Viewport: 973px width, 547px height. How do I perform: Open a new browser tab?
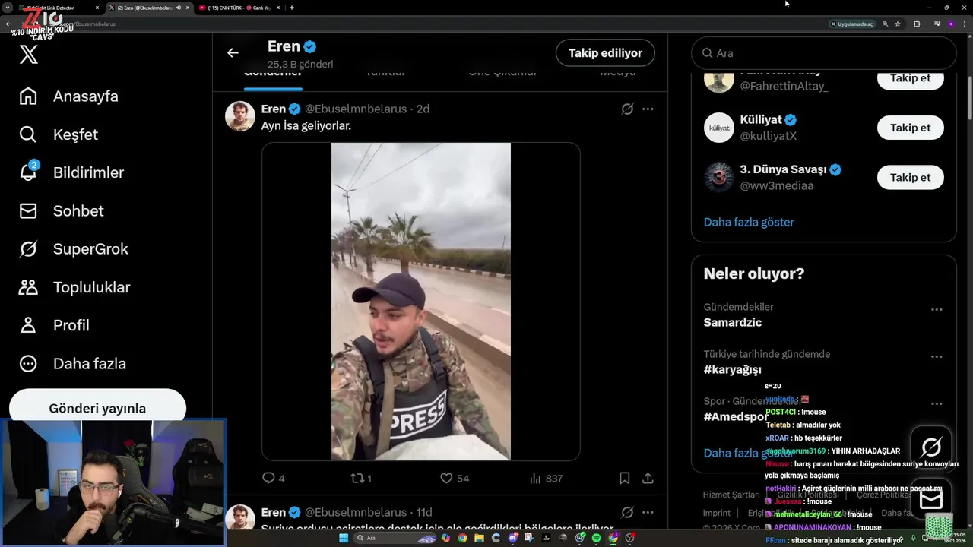pos(292,8)
